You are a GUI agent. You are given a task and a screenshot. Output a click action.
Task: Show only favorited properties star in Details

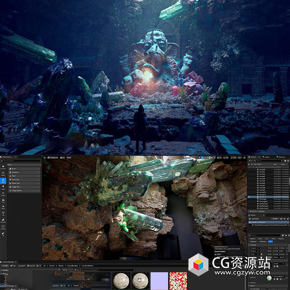click(286, 235)
